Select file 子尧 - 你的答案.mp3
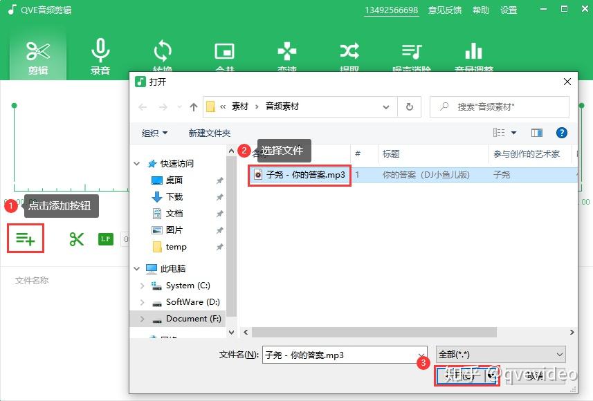 pyautogui.click(x=300, y=175)
